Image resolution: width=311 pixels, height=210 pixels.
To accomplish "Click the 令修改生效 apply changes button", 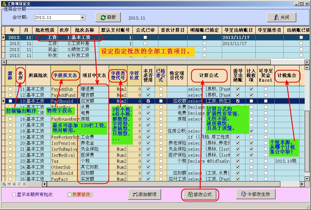I will (256, 194).
